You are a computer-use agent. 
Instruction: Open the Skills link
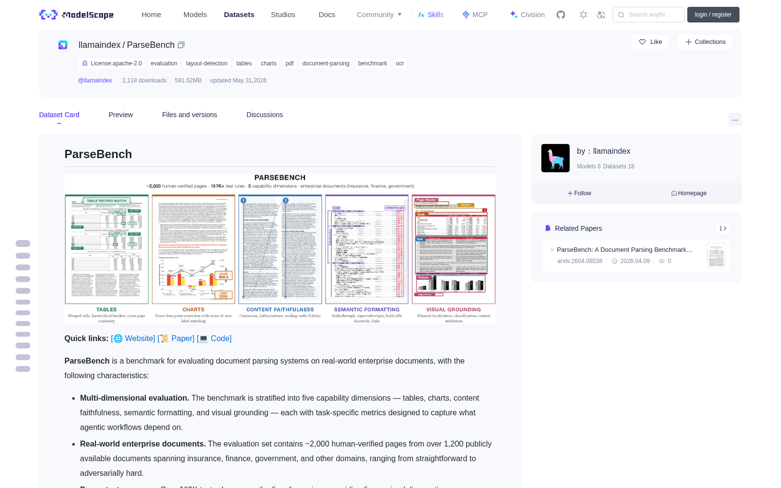pos(431,15)
